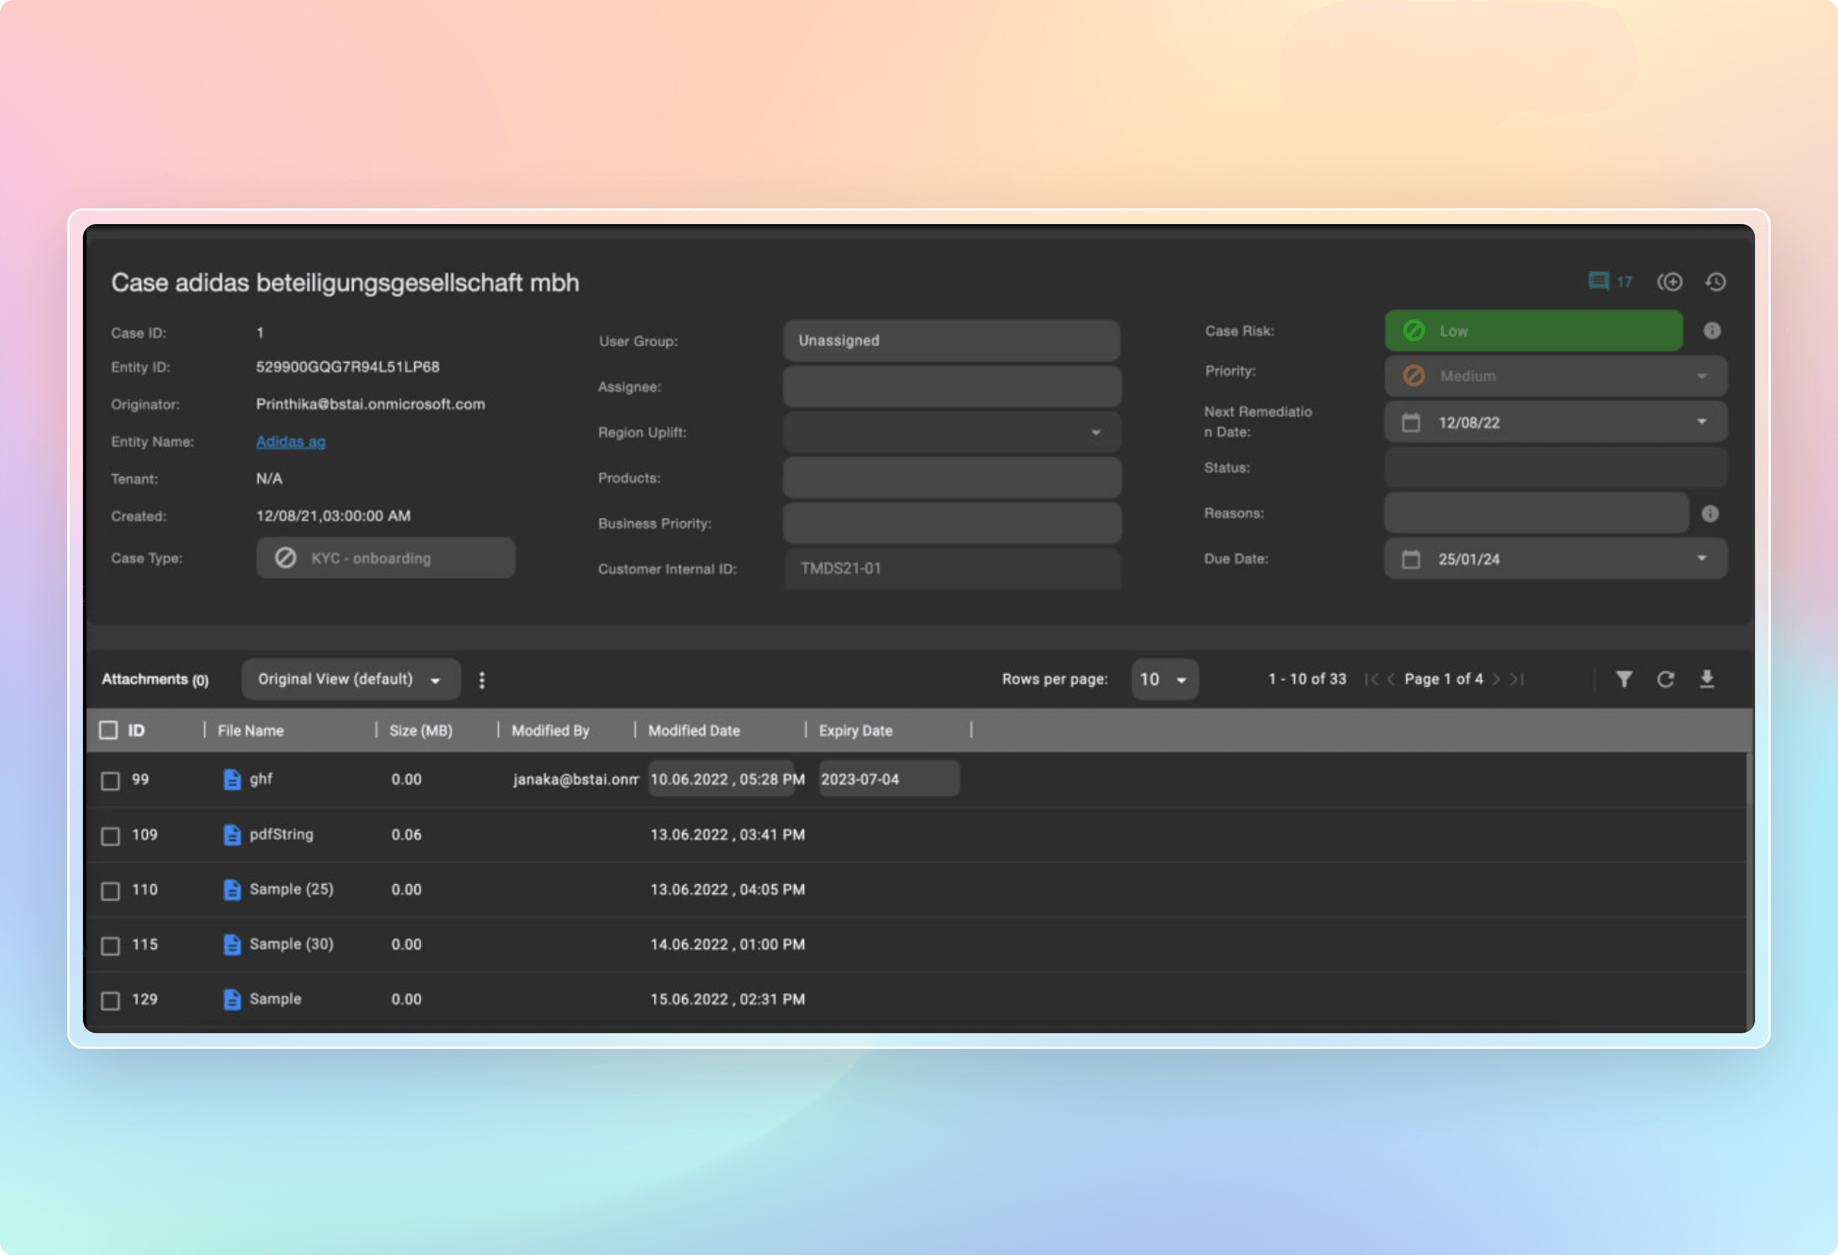This screenshot has width=1838, height=1255.
Task: Download attachments with the download icon
Action: [x=1707, y=679]
